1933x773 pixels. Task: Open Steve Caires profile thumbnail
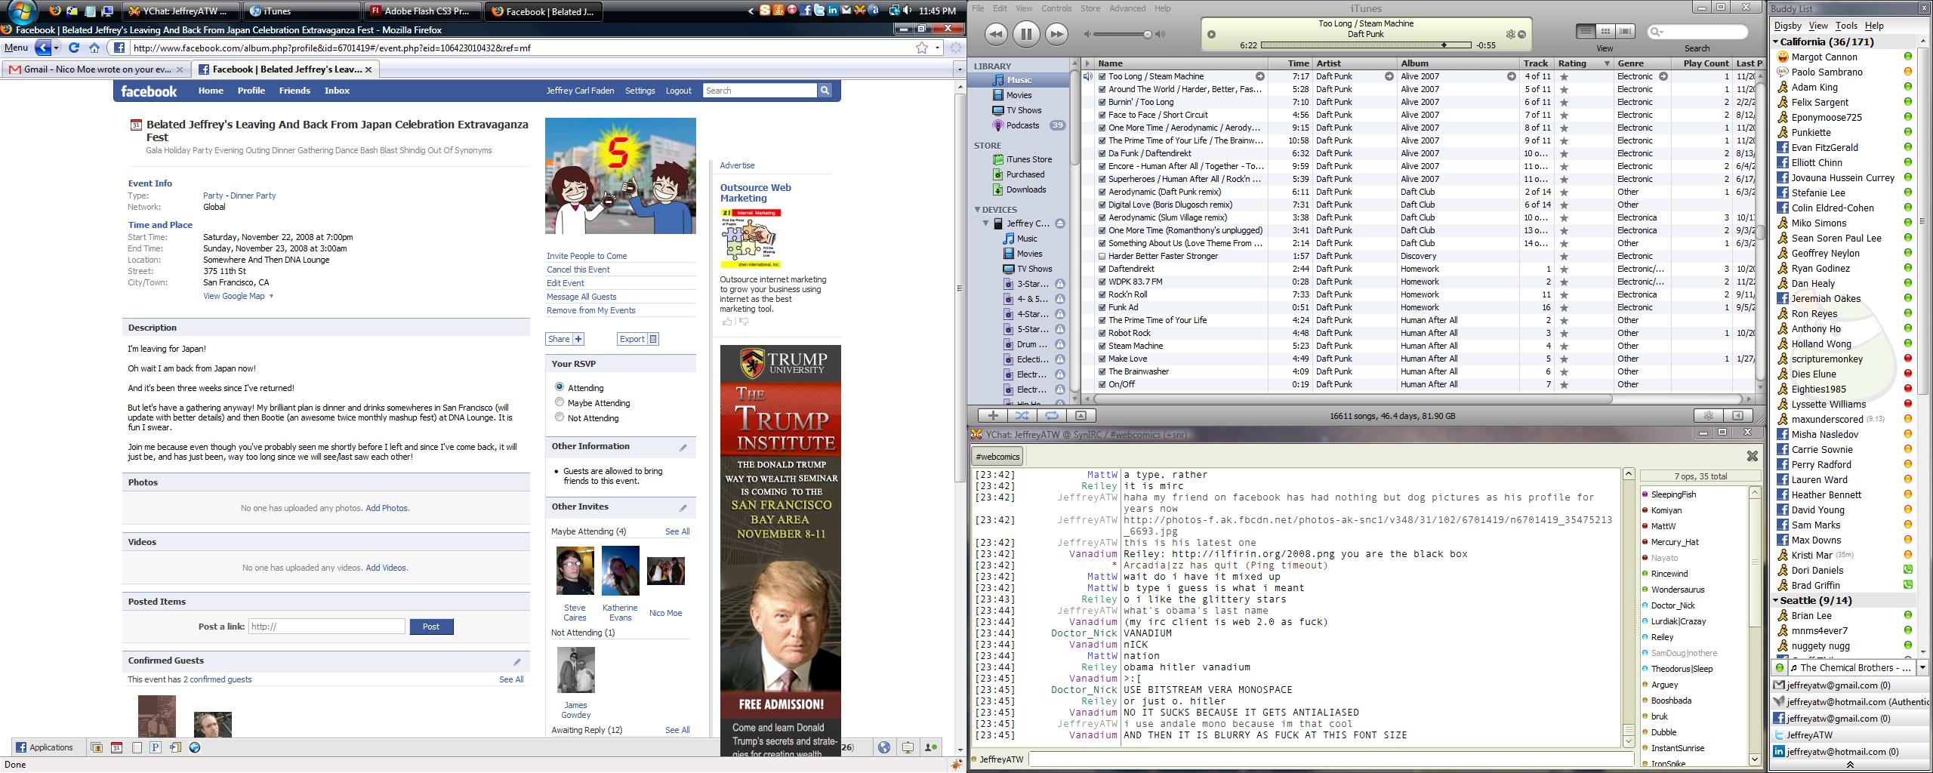point(575,571)
